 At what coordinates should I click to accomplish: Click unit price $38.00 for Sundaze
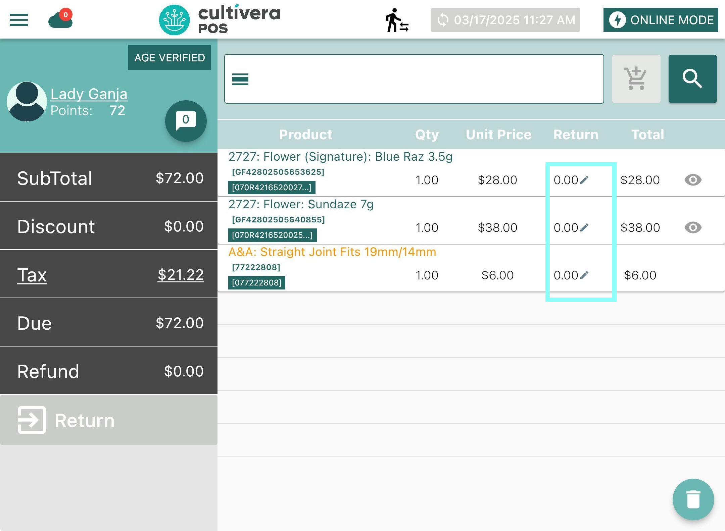click(x=497, y=227)
